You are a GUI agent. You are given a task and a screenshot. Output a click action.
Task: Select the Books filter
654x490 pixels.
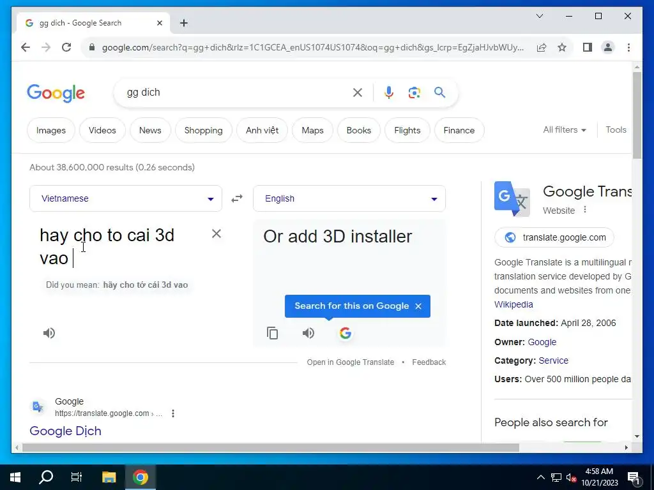coord(359,130)
